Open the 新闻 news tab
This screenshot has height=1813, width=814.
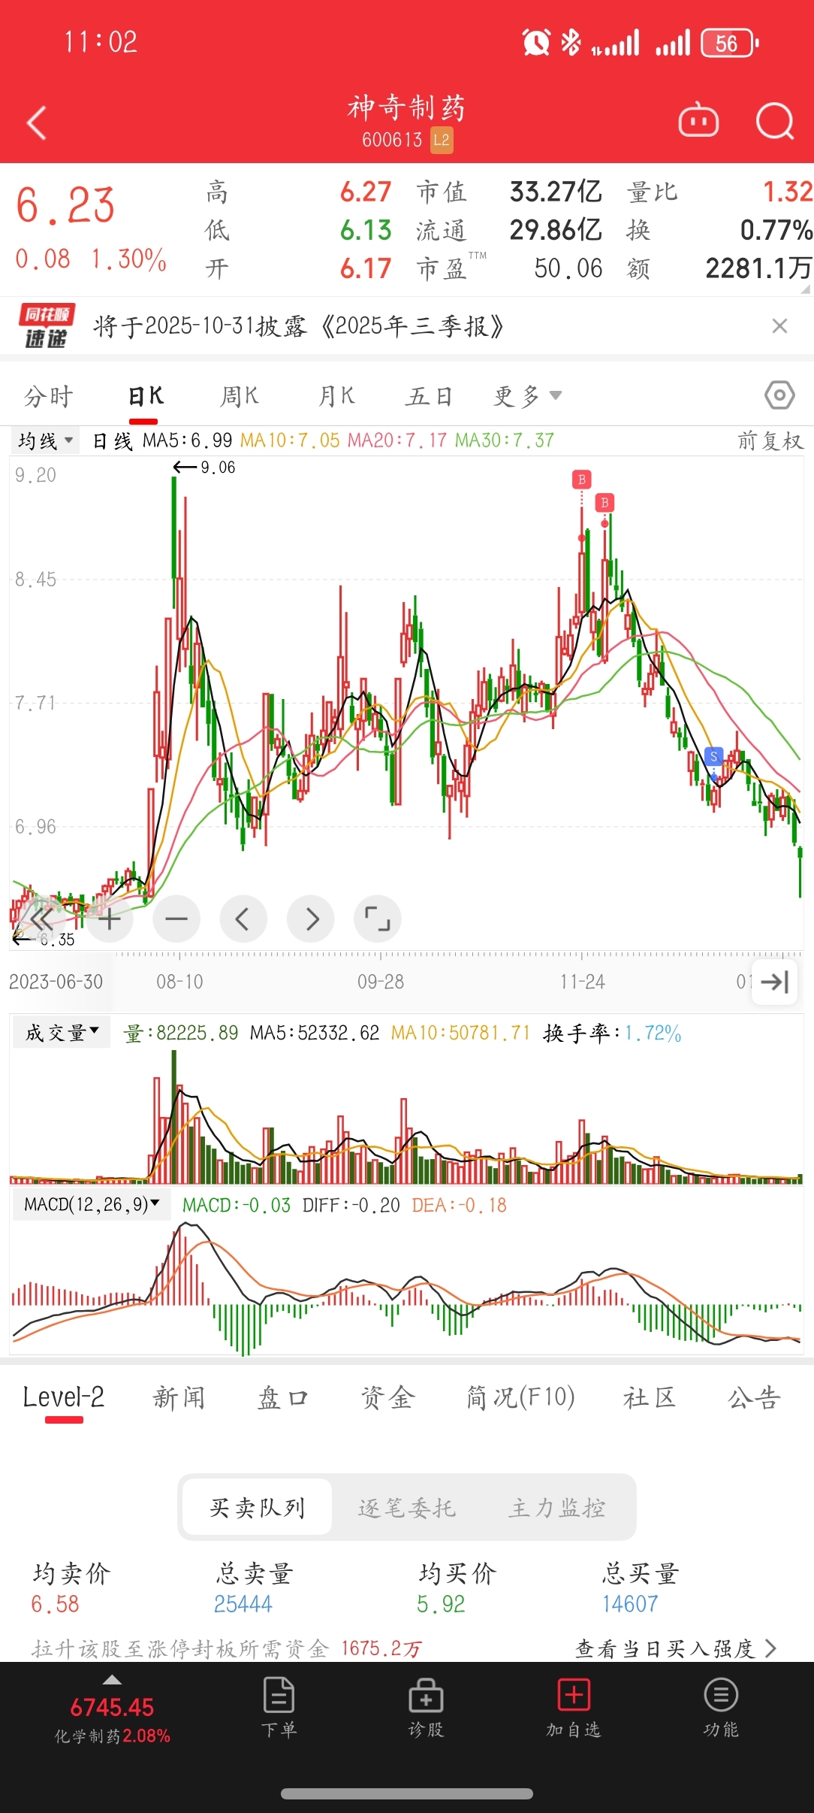click(179, 1397)
